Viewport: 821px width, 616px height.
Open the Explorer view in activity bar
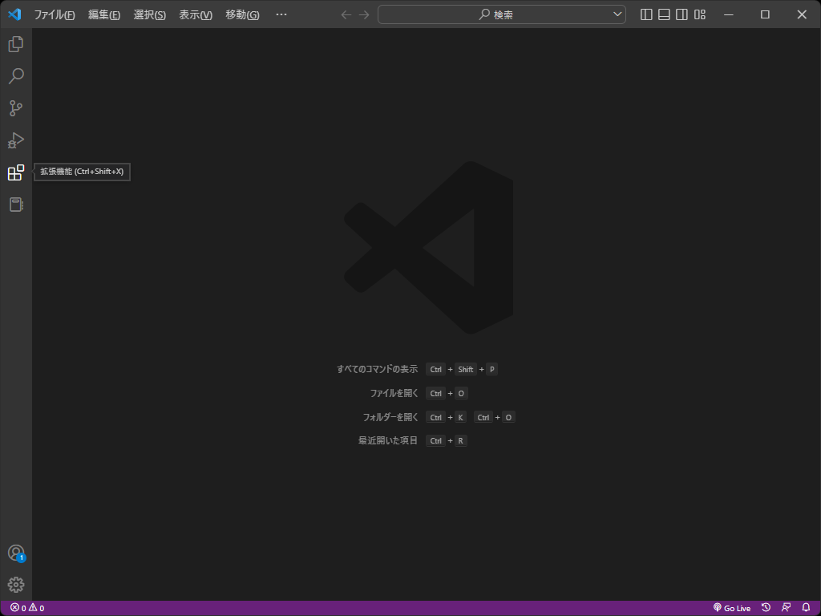(16, 44)
